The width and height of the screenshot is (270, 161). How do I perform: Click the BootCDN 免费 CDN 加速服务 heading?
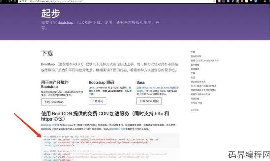click(105, 116)
